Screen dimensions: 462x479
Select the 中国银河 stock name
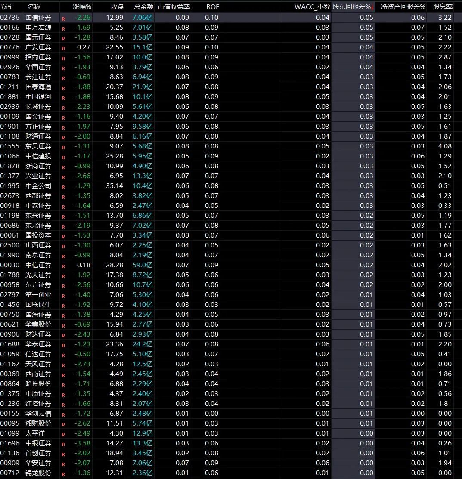pos(38,97)
